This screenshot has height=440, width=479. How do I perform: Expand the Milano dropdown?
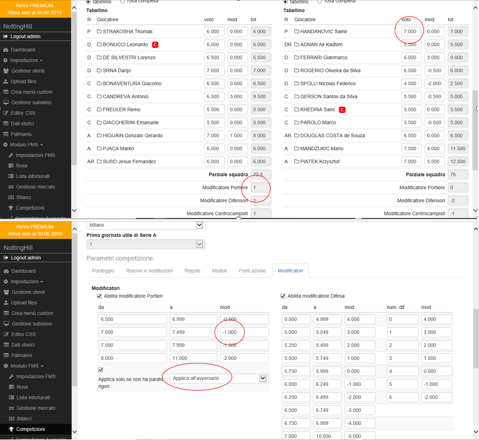146,225
